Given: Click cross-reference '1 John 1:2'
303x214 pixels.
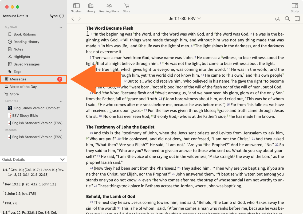Looking at the screenshot, I should [x=13, y=193].
